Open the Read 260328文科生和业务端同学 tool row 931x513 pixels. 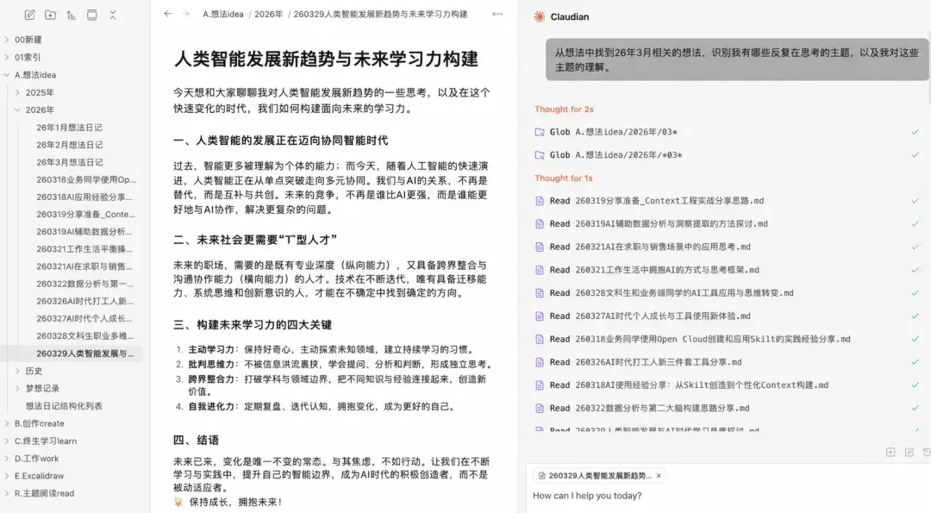tap(728, 293)
